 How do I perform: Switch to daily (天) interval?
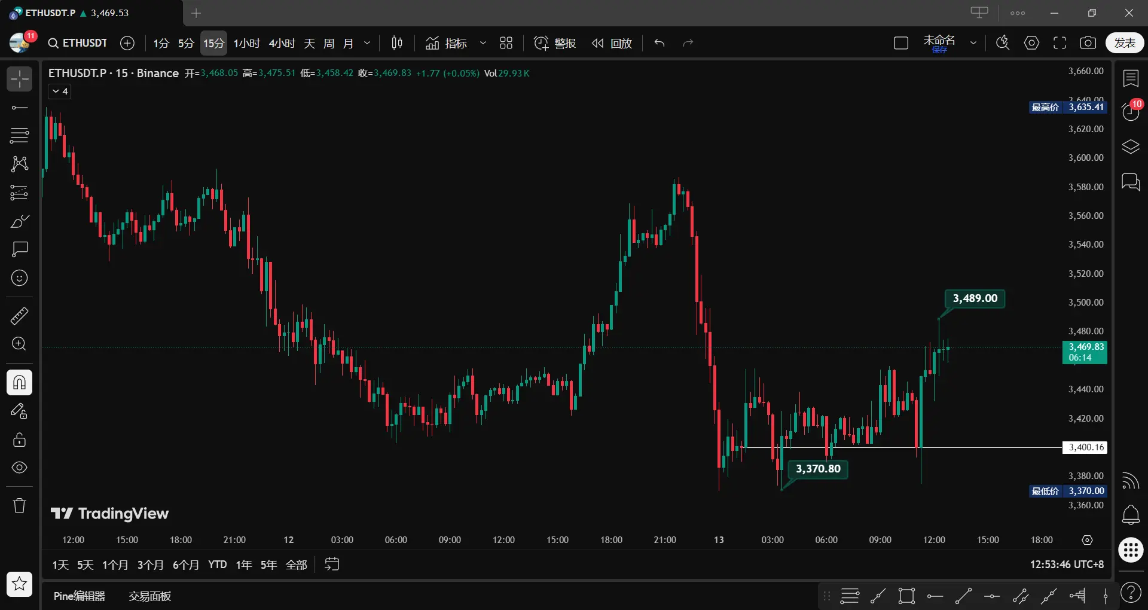click(309, 43)
